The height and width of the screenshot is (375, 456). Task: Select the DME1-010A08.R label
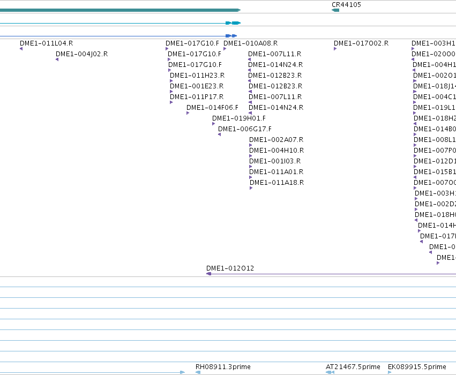(250, 43)
